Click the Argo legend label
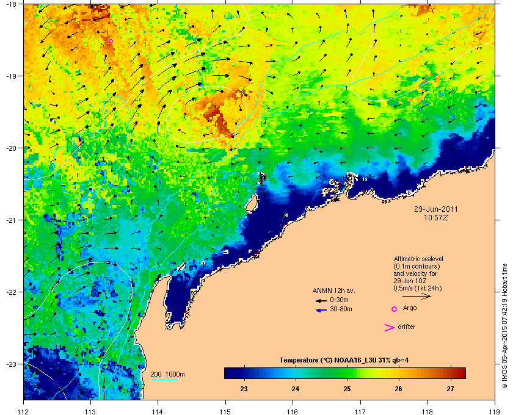The width and height of the screenshot is (513, 415). point(410,308)
